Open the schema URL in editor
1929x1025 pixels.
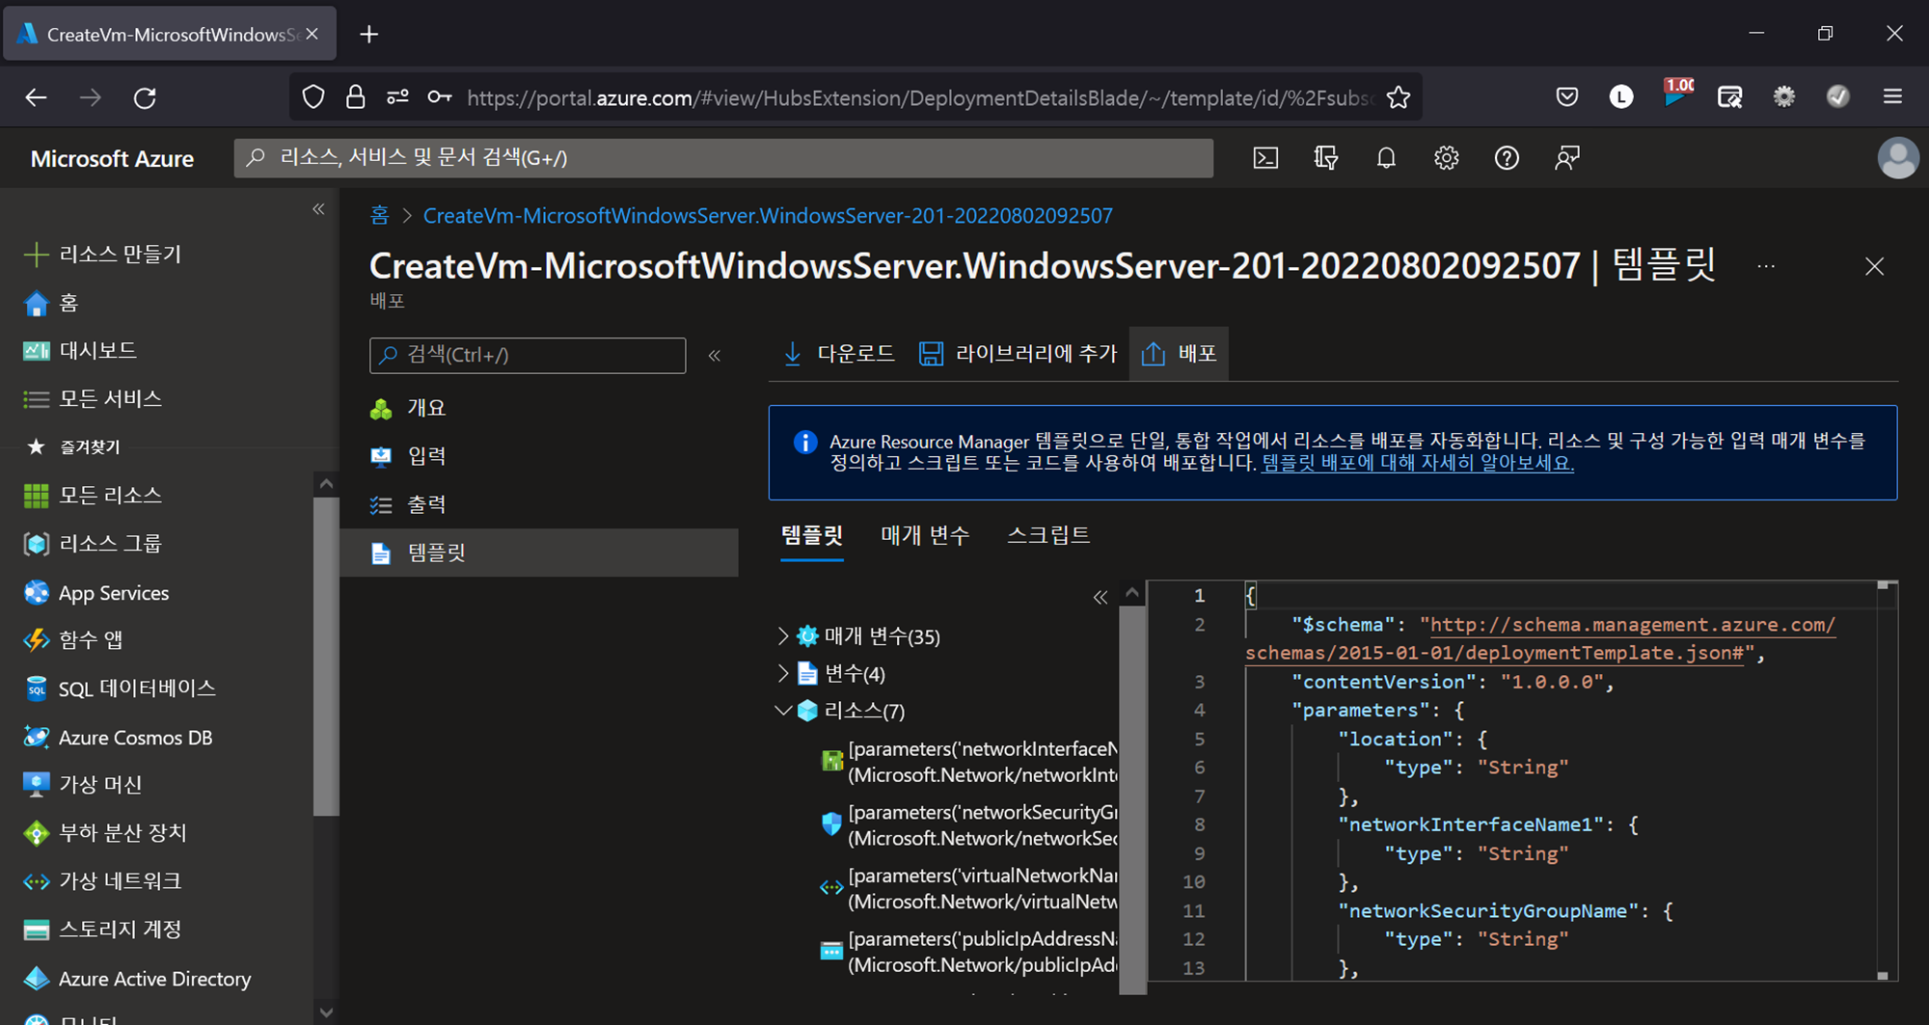[1540, 639]
